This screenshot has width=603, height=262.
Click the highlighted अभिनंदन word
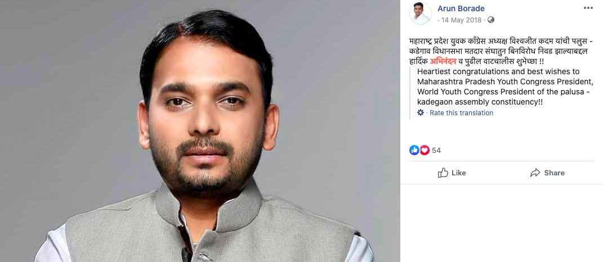click(444, 61)
